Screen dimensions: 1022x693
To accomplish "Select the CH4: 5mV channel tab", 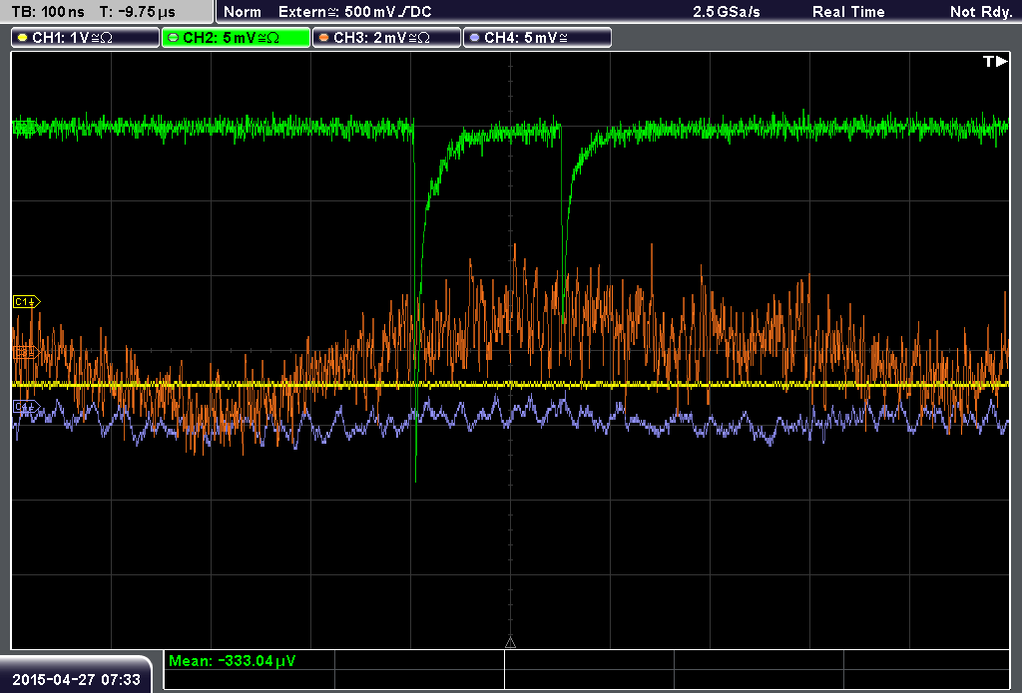I will click(x=537, y=38).
